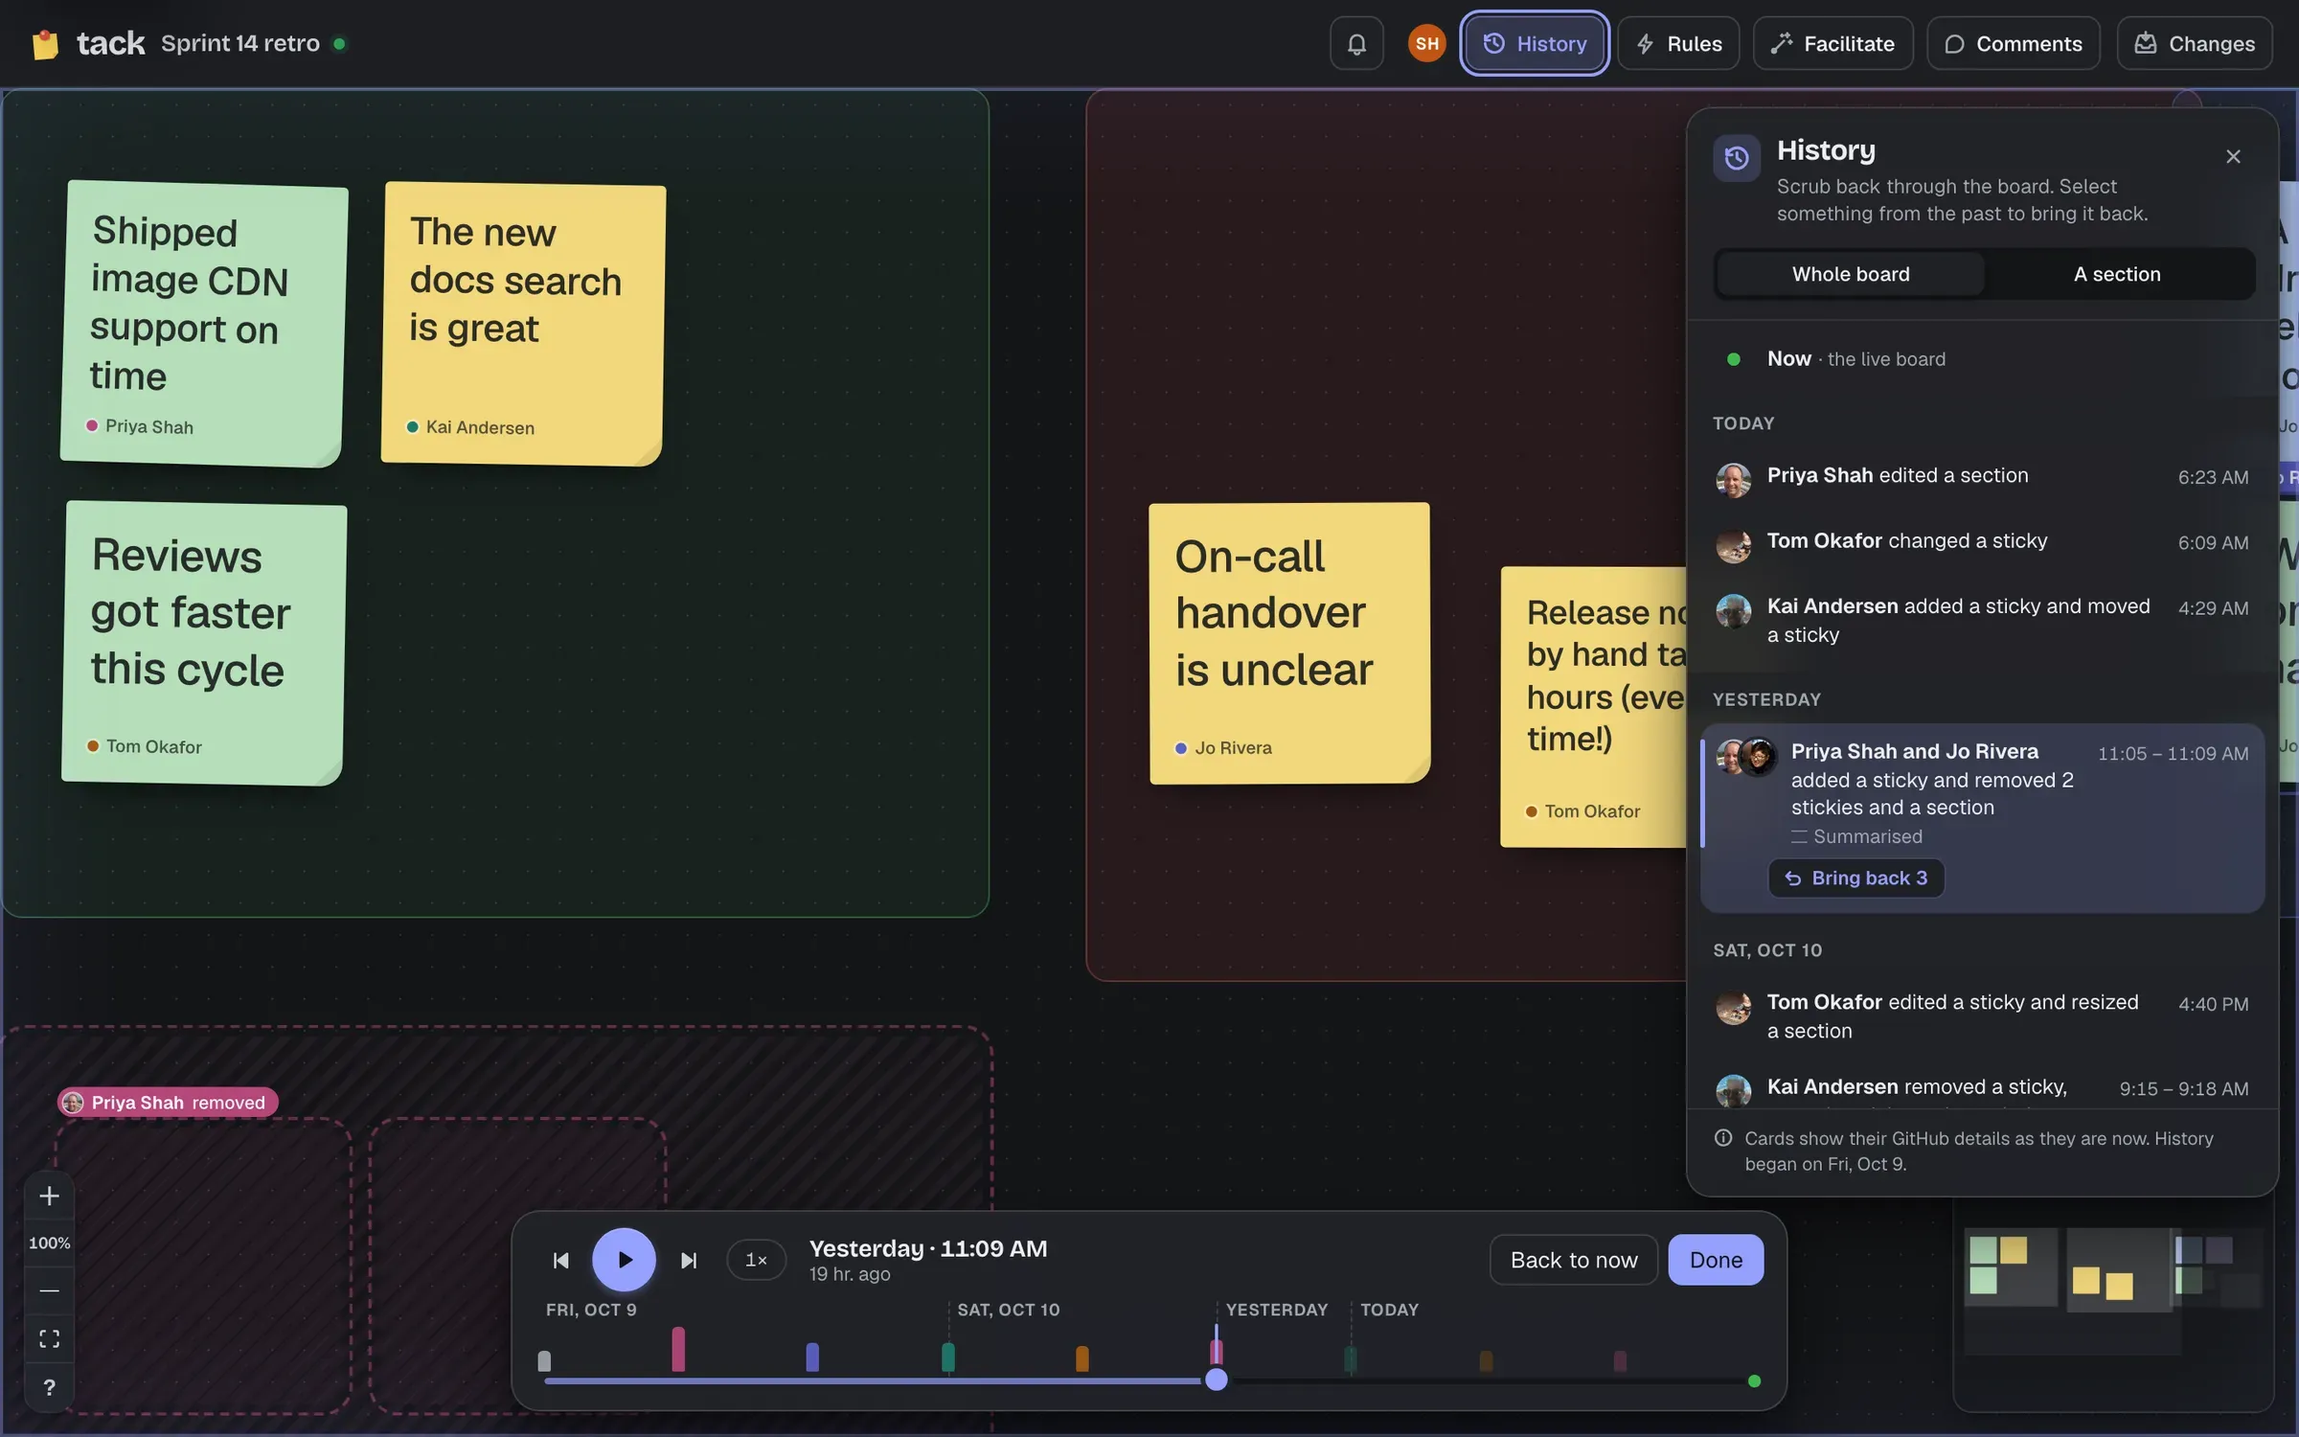Jump to the green live dot at timeline end
This screenshot has height=1437, width=2299.
click(1754, 1380)
